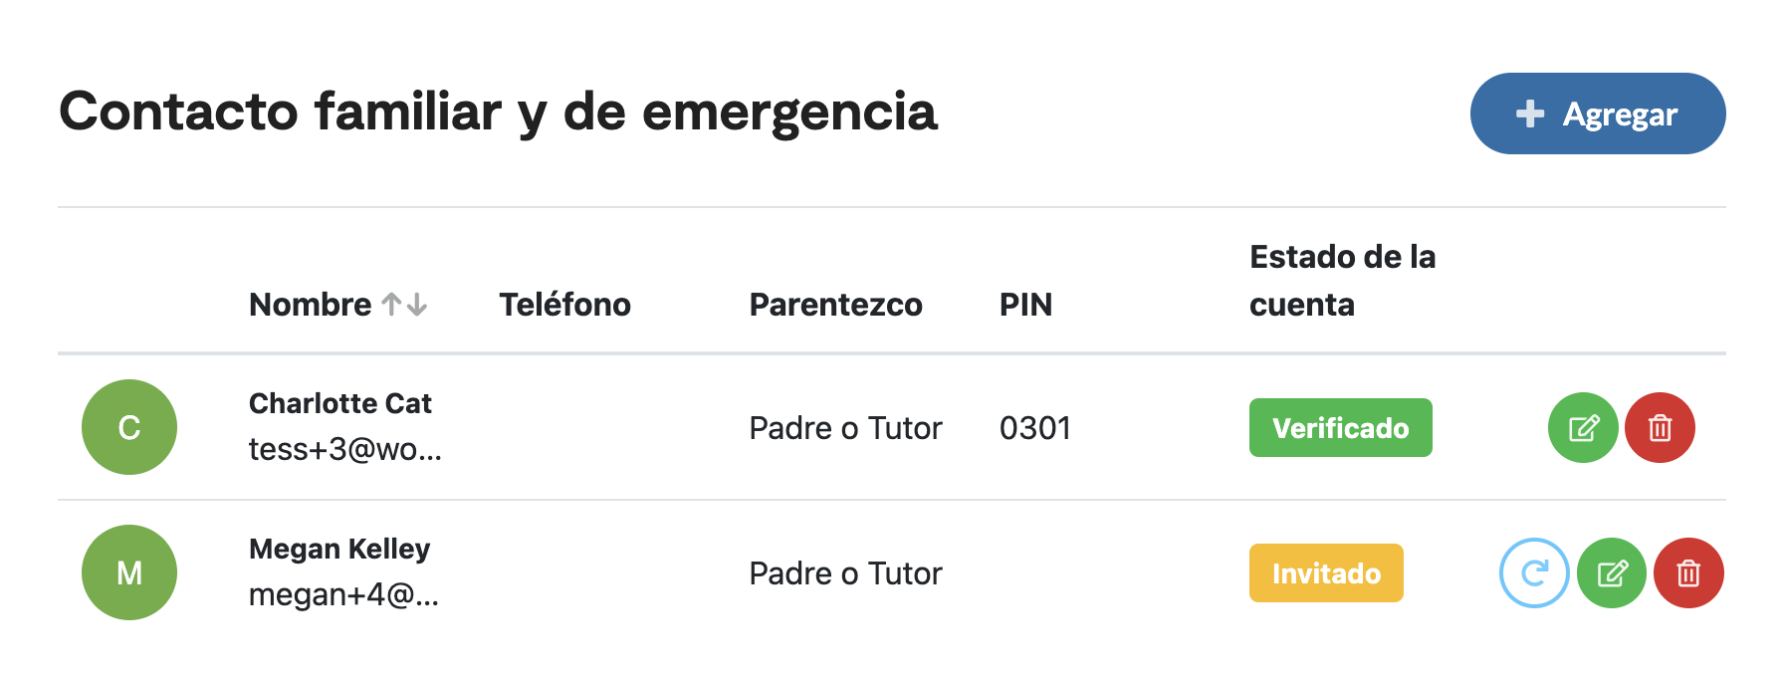Click the Estado de la cuenta header
1784x675 pixels.
1342,281
